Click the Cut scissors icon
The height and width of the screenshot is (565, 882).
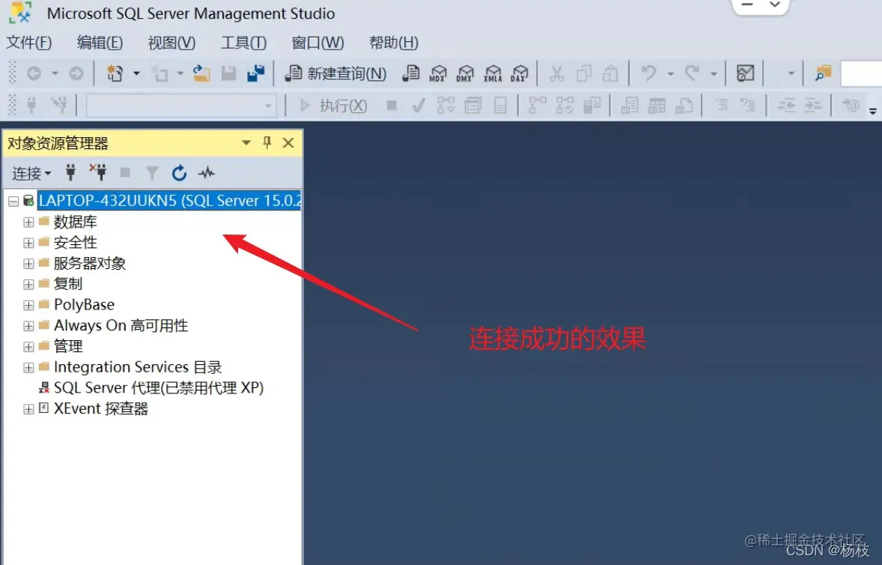(x=556, y=73)
